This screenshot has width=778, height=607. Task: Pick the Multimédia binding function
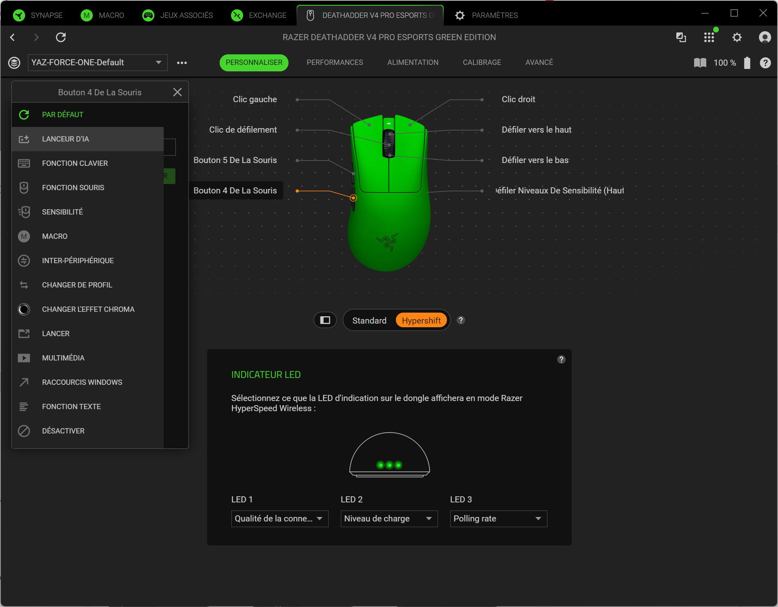click(x=63, y=358)
